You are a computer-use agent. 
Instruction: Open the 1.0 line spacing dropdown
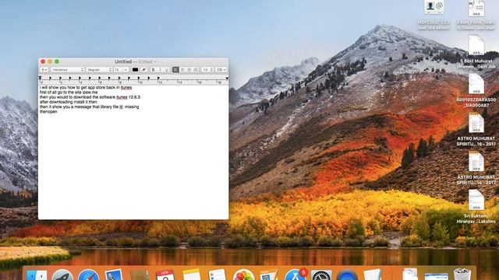[x=207, y=69]
